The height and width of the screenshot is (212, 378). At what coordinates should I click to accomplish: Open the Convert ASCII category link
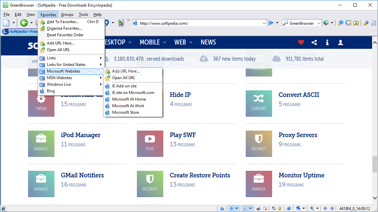pos(299,95)
